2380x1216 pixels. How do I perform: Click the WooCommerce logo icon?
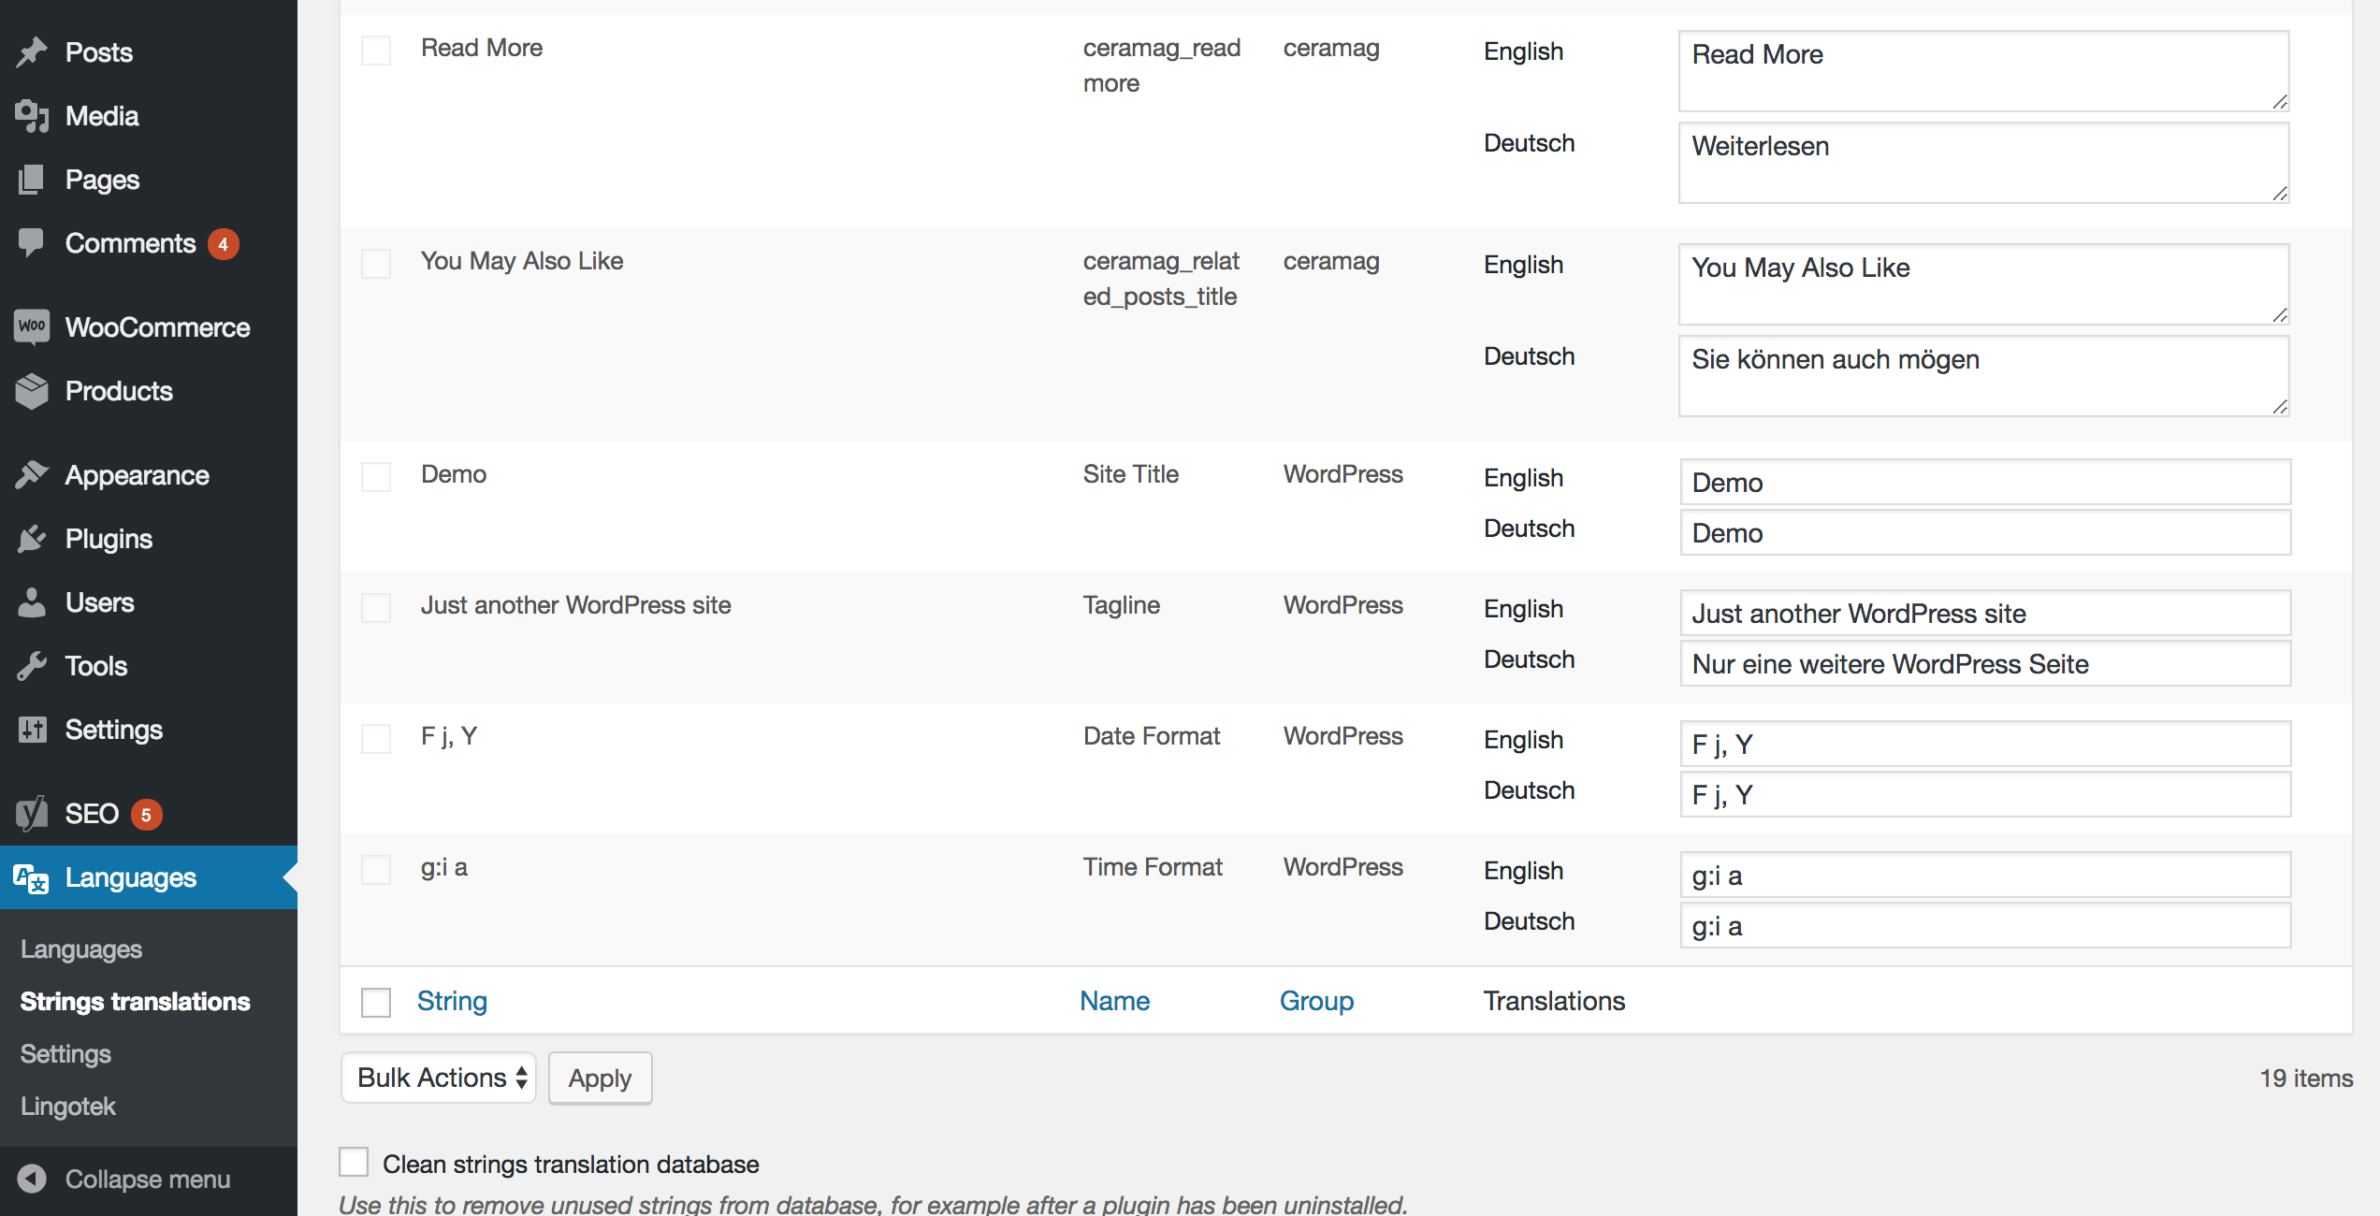tap(32, 326)
